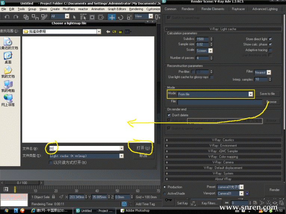Open Recent Documents (最近的文档) shortcut
The height and width of the screenshot is (214, 286).
point(8,43)
